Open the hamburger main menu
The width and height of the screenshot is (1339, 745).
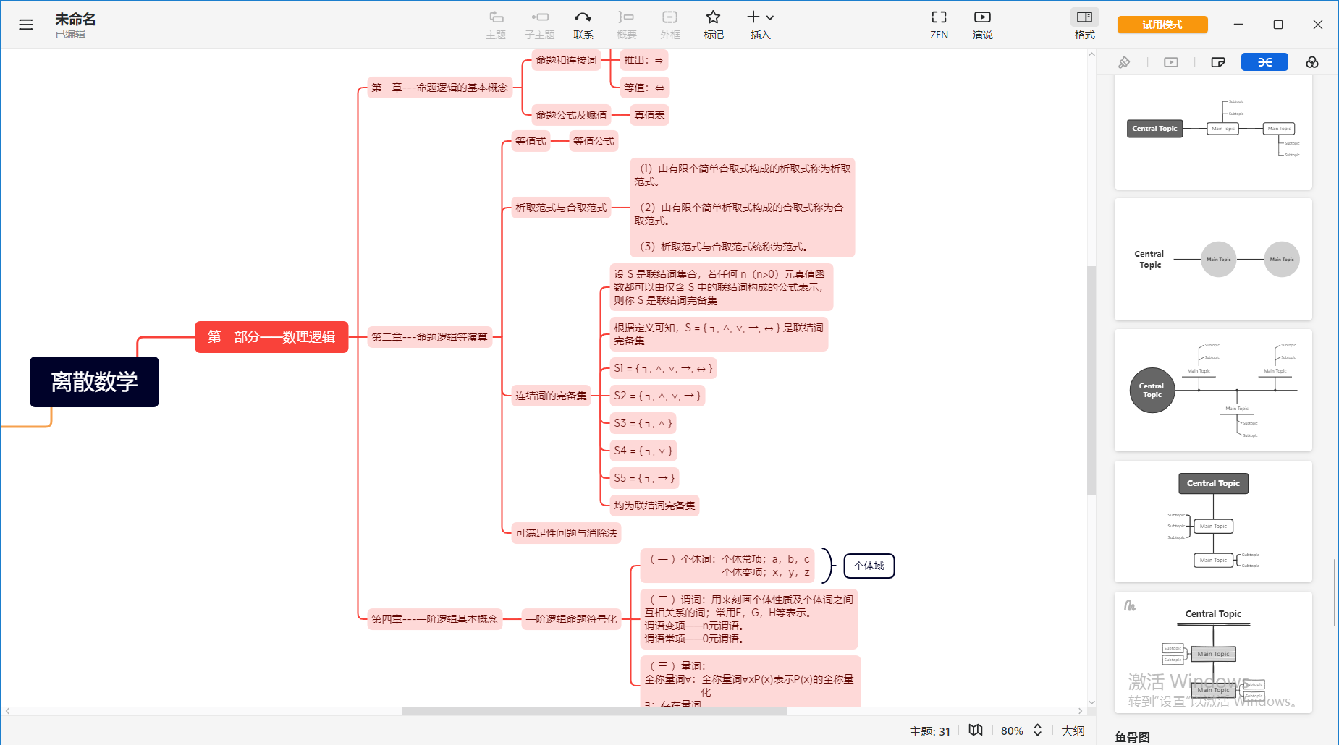[x=26, y=25]
